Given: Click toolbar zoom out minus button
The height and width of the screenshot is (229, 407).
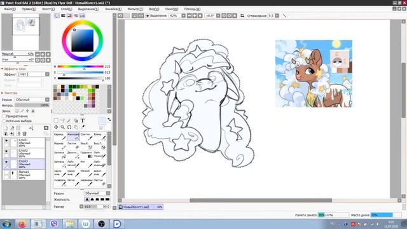Looking at the screenshot, I should tap(190, 16).
